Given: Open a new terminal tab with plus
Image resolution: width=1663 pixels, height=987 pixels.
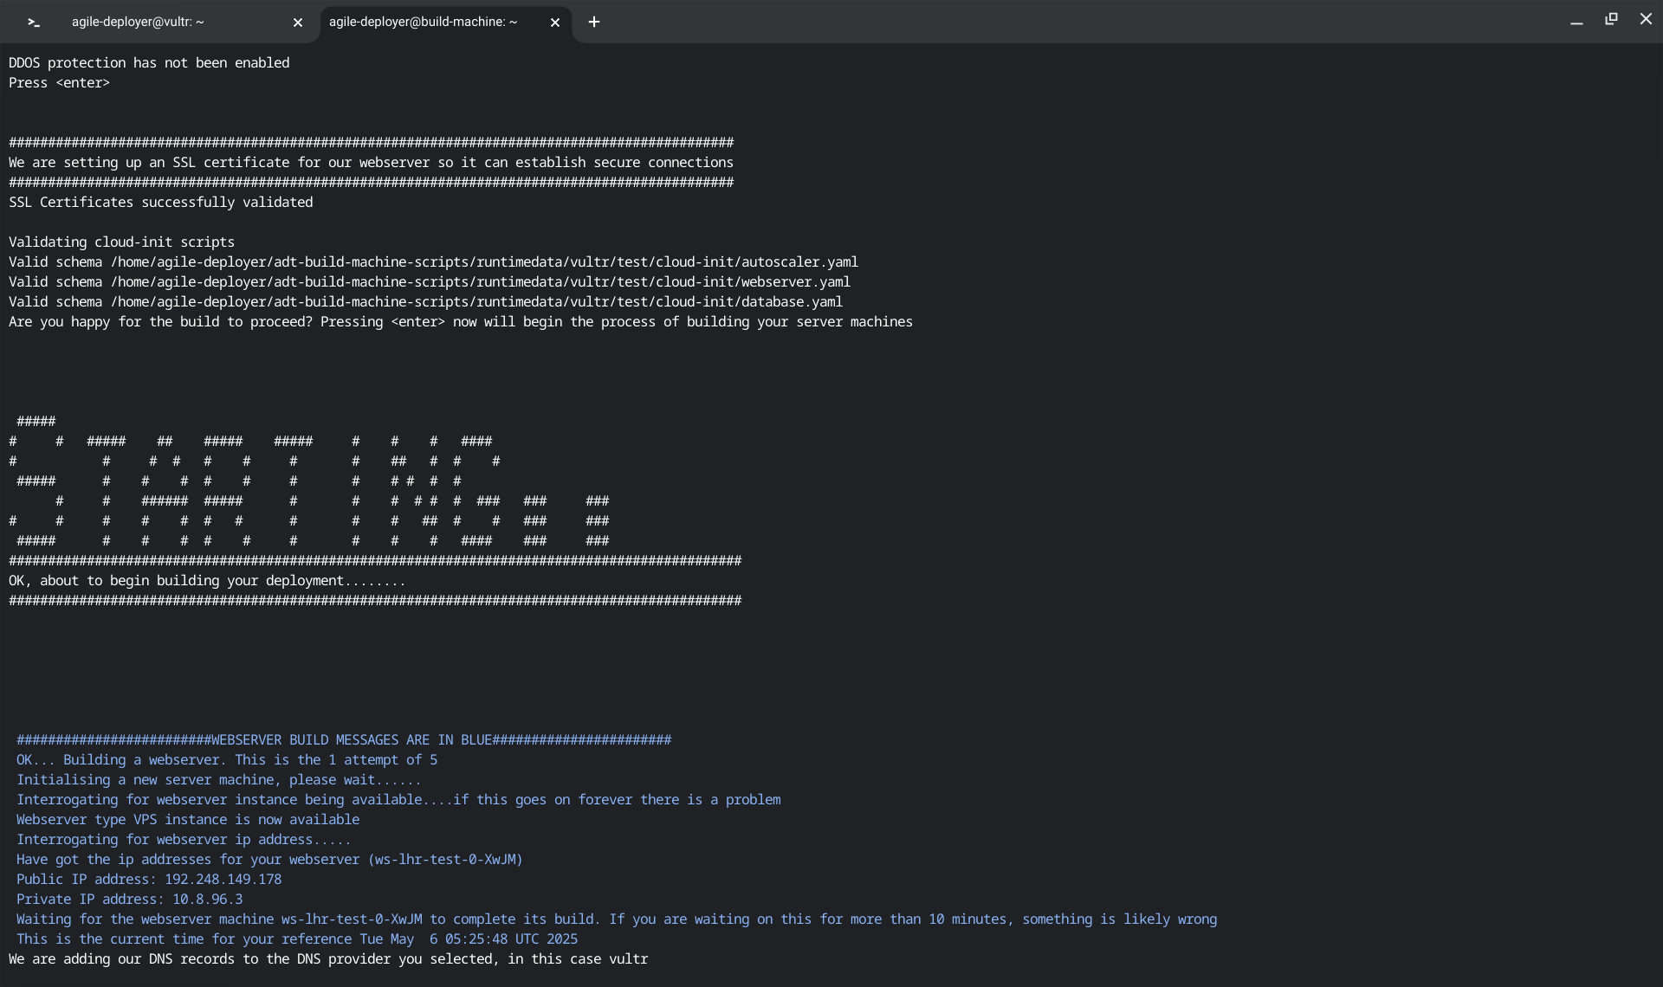Looking at the screenshot, I should (594, 23).
